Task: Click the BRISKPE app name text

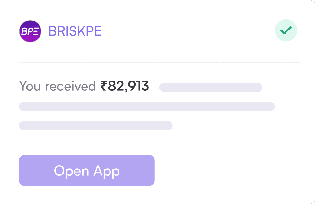Action: pos(75,31)
